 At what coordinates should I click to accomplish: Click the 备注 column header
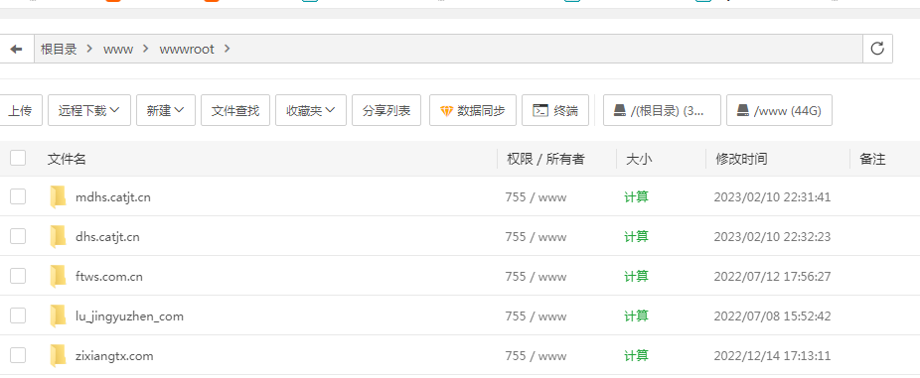(872, 159)
